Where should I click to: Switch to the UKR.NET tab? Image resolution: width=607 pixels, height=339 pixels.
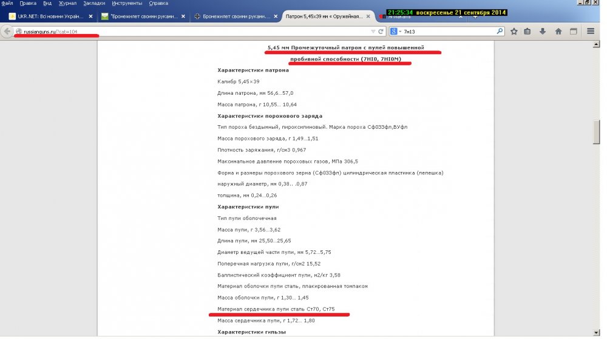coord(50,16)
